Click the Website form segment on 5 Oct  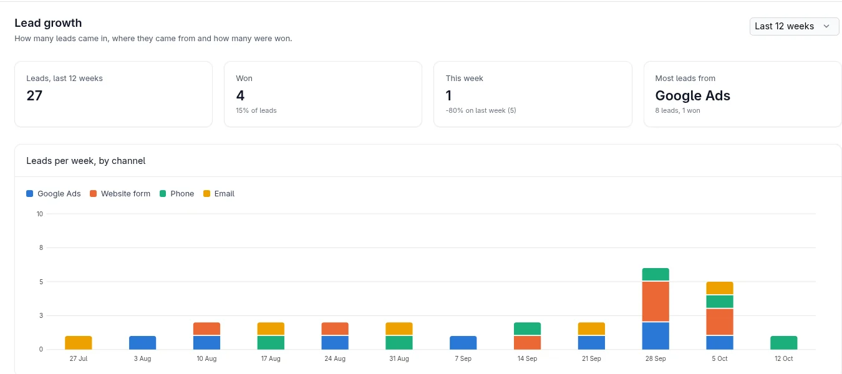pos(720,322)
